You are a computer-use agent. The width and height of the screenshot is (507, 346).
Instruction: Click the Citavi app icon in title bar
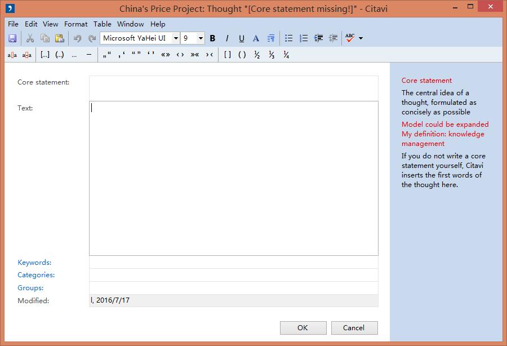pos(10,8)
